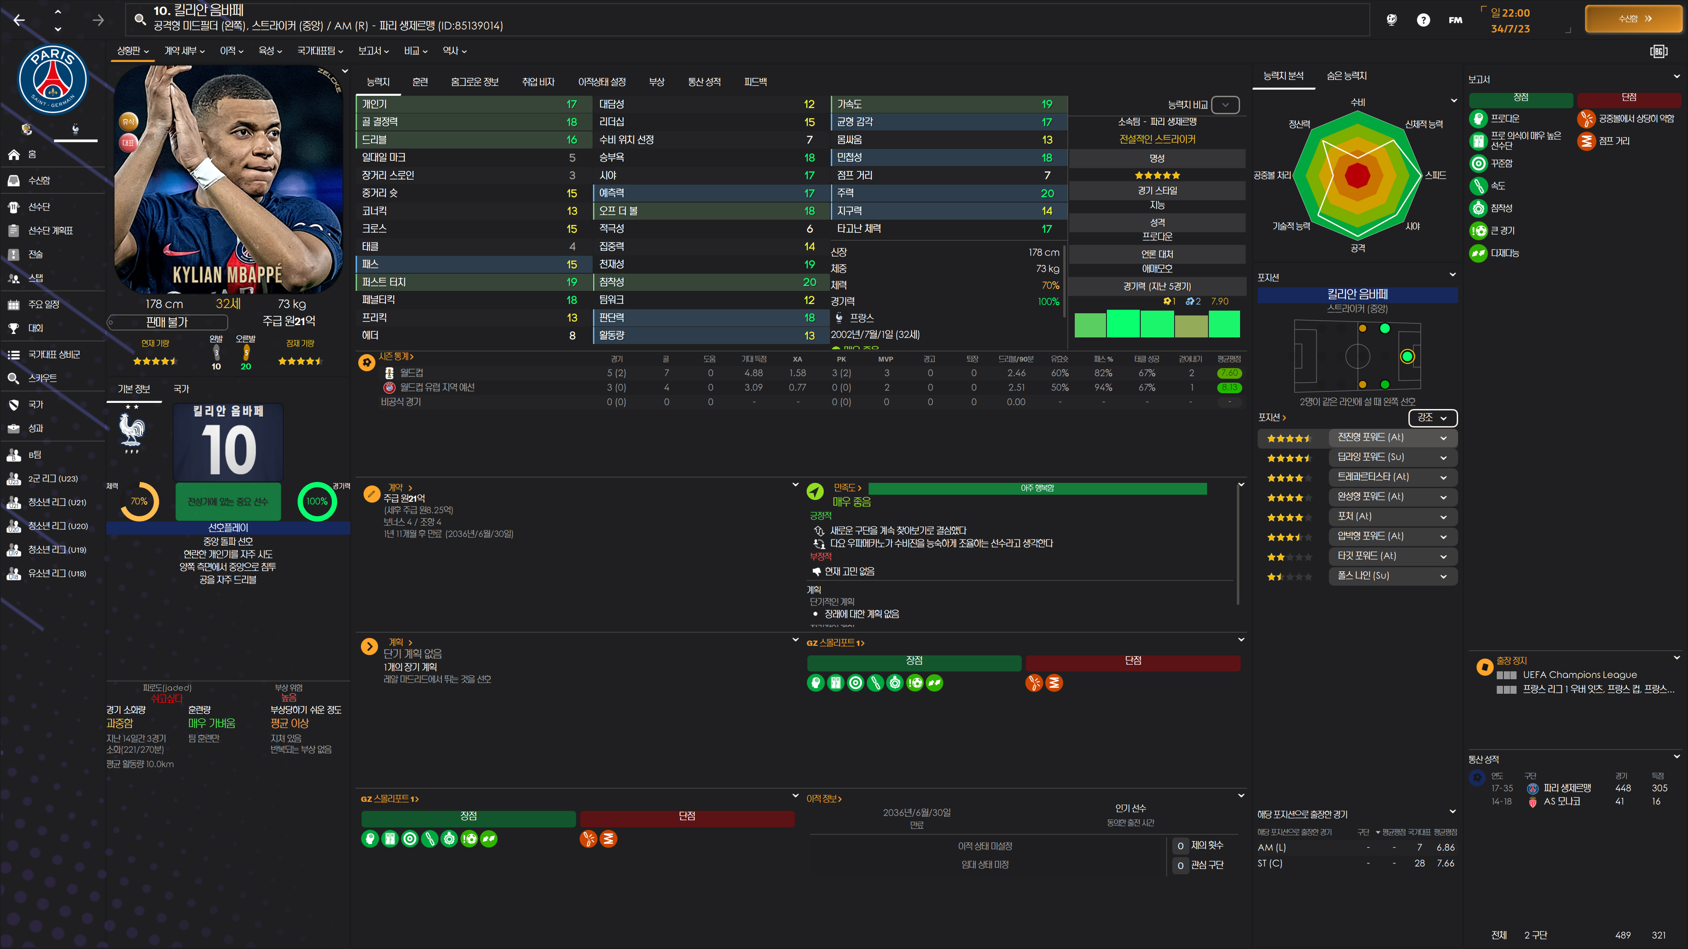Select the AS 모나코 career row

pyautogui.click(x=1575, y=802)
